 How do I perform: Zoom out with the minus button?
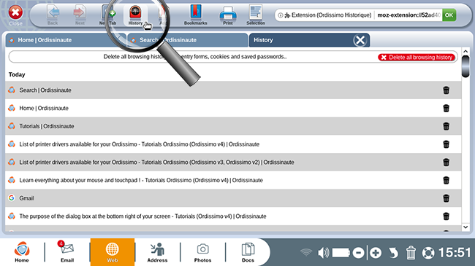(358, 253)
